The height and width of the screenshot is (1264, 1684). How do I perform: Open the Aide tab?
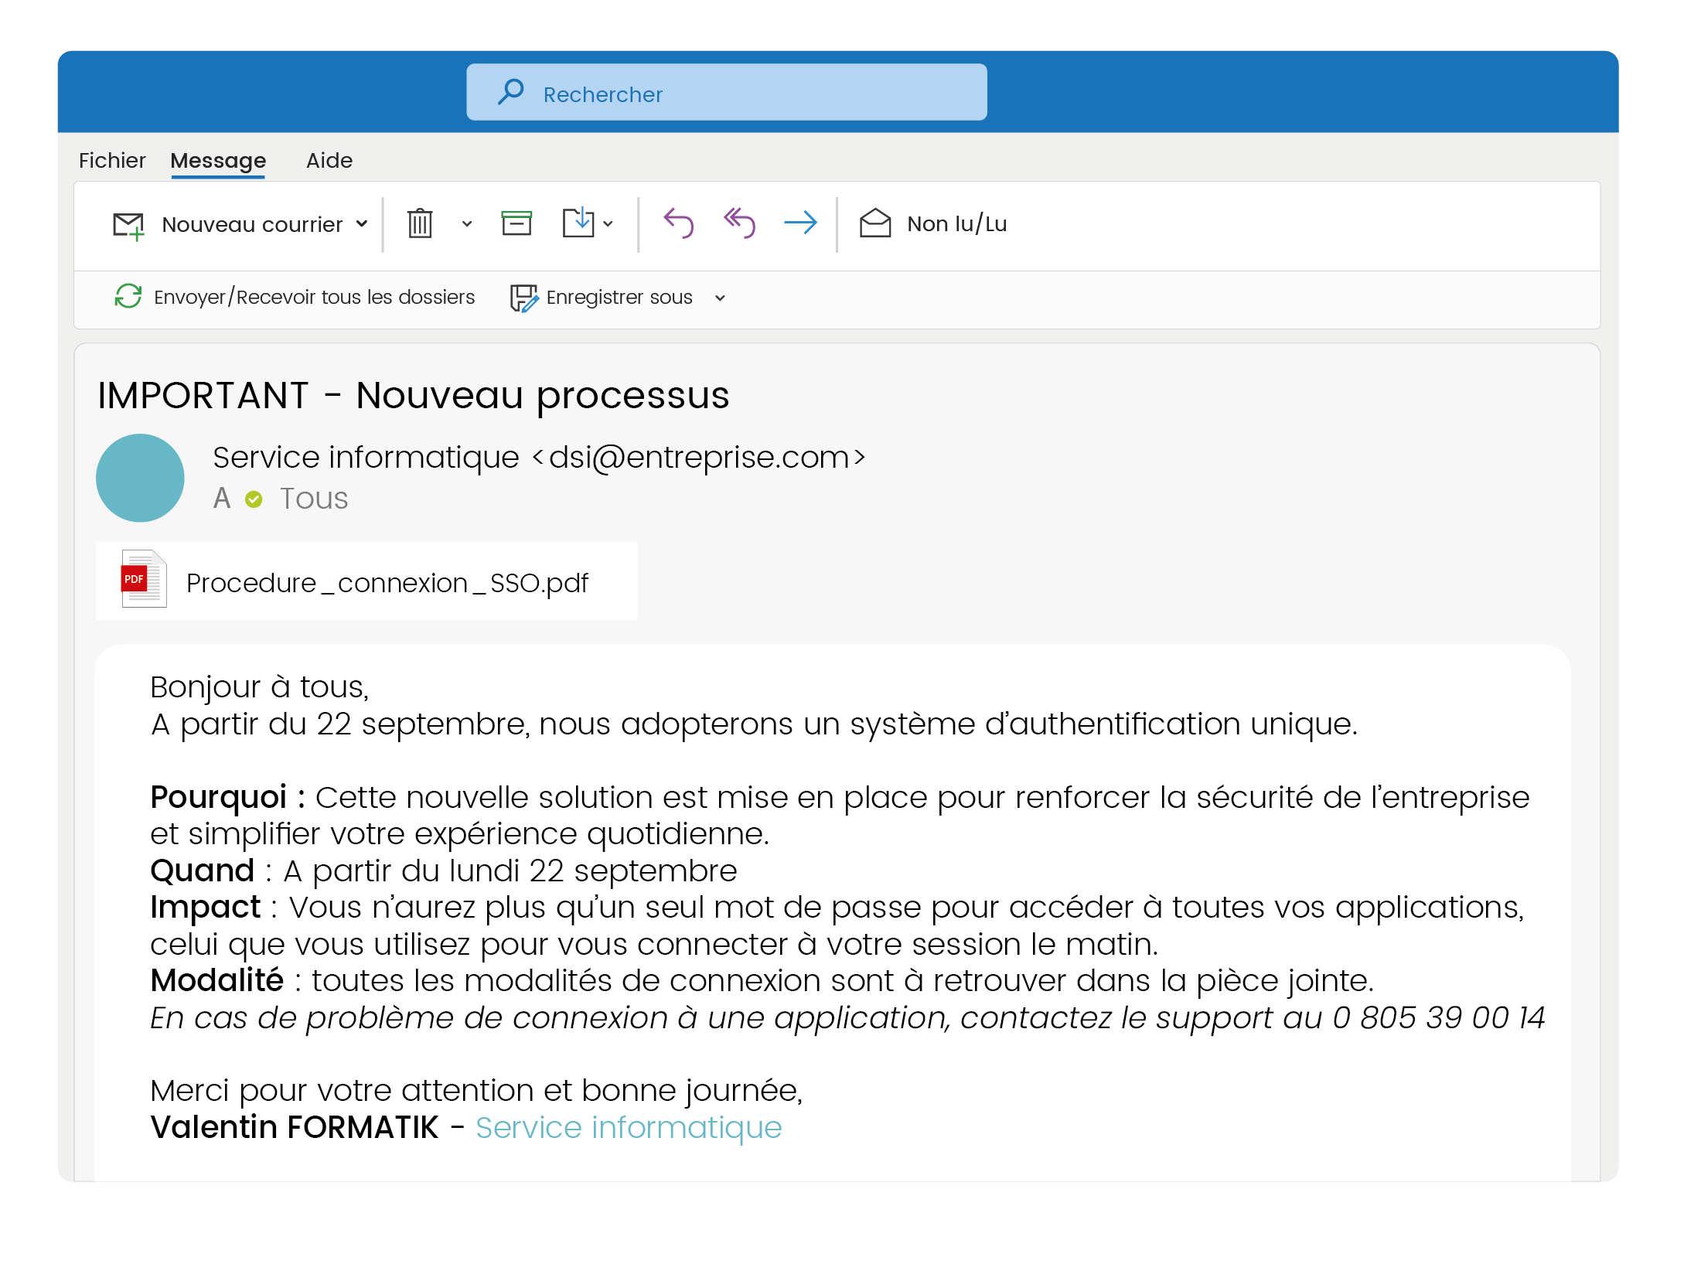point(329,160)
